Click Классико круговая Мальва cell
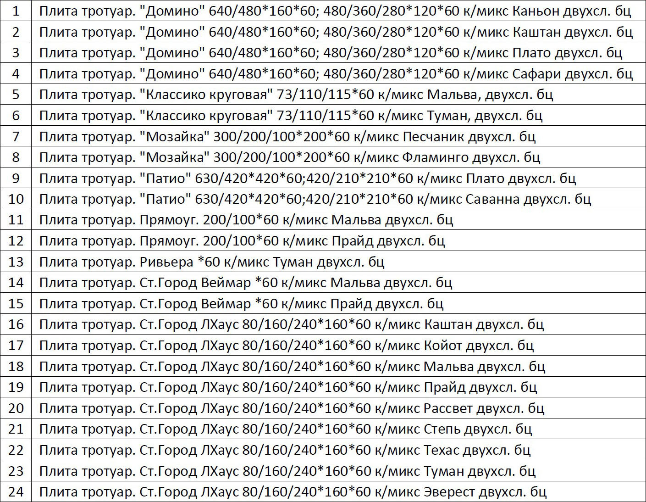This screenshot has height=502, width=646. tap(338, 95)
